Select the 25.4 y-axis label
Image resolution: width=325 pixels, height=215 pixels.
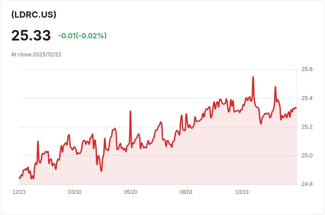tap(307, 98)
